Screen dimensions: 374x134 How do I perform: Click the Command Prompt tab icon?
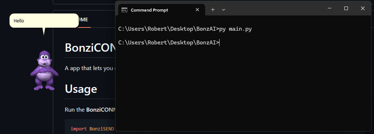point(124,10)
